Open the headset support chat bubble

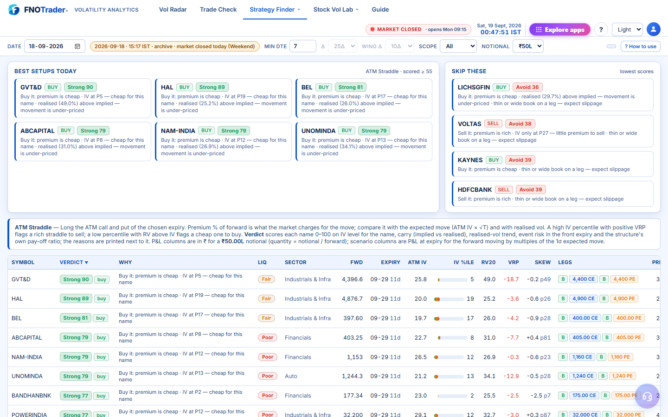647,396
